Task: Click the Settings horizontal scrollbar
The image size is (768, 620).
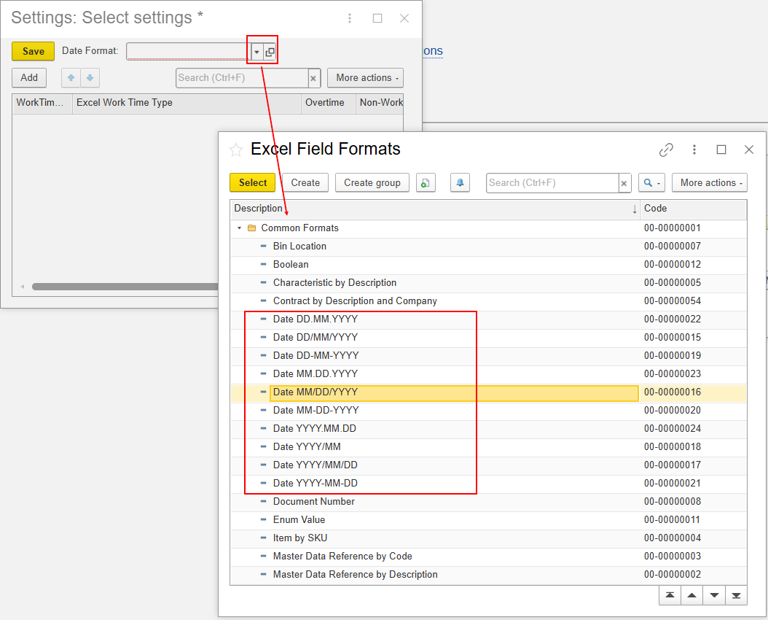Action: pos(125,287)
